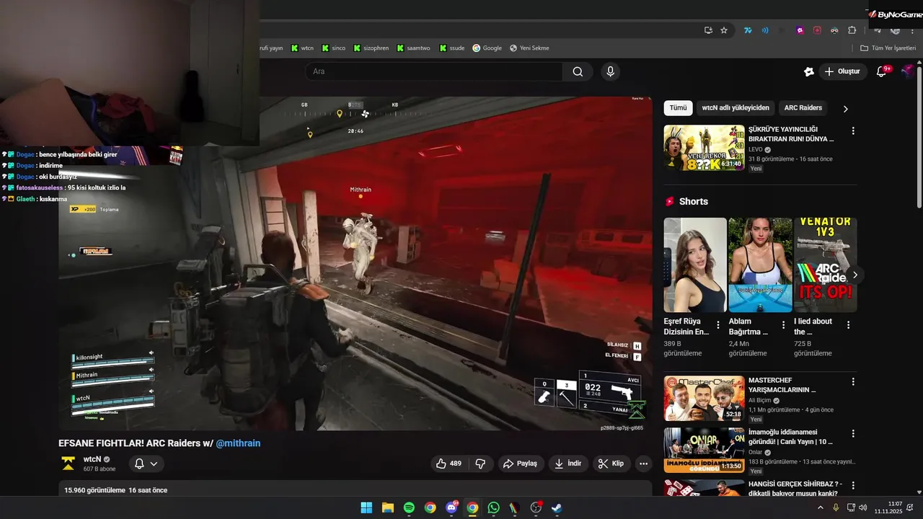Click the Paylaş share button

pos(521,463)
